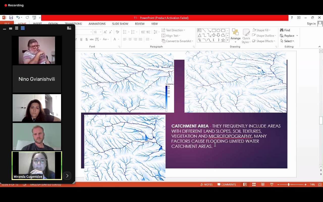Viewport: 323px width, 202px height.
Task: Open Slide Sorter view from status bar
Action: pos(254,185)
